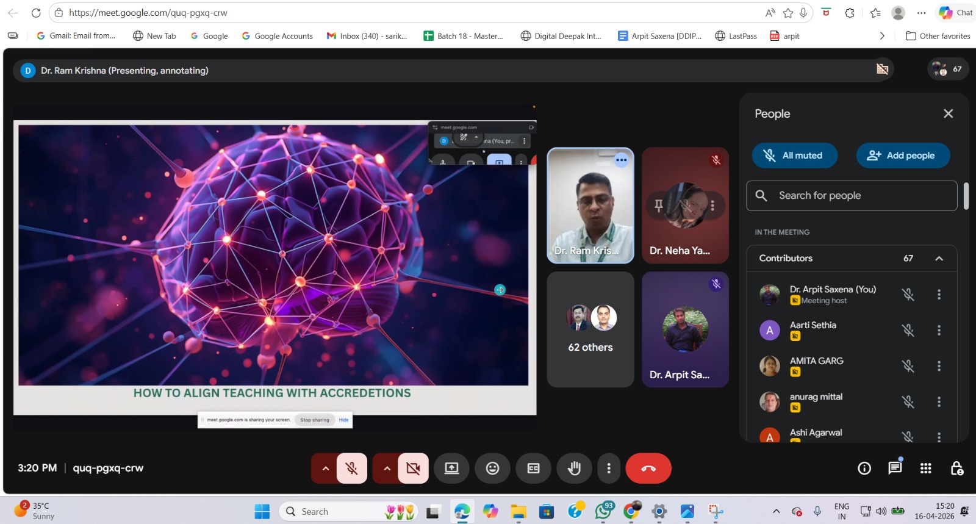Viewport: 976px width, 524px height.
Task: Click the red leave call button
Action: [x=648, y=468]
